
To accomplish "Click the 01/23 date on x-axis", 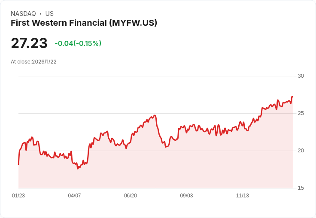I will pos(18,196).
